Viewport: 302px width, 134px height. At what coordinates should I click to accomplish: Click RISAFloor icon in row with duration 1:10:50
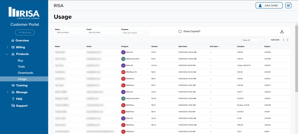pyautogui.click(x=123, y=79)
